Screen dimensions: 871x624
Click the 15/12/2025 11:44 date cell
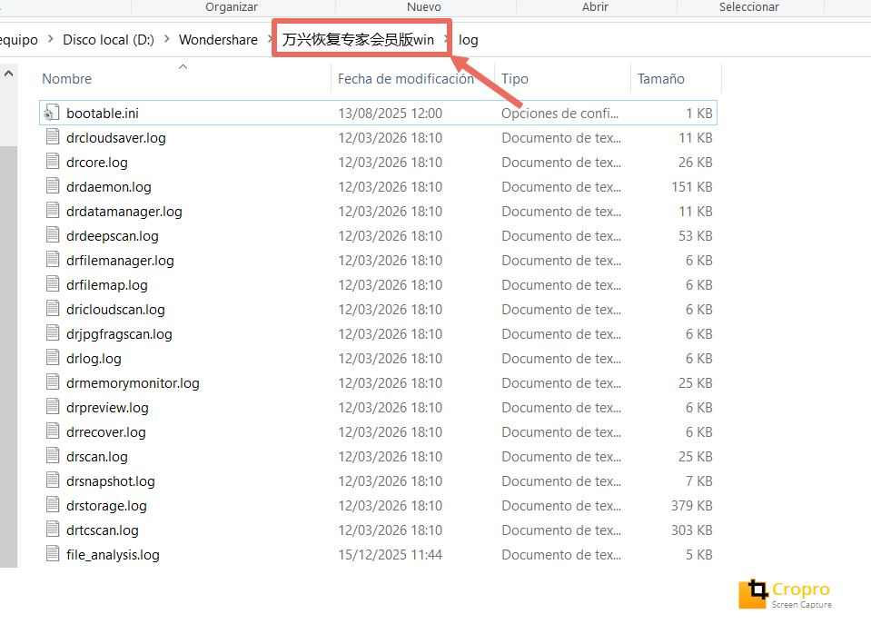(x=390, y=555)
